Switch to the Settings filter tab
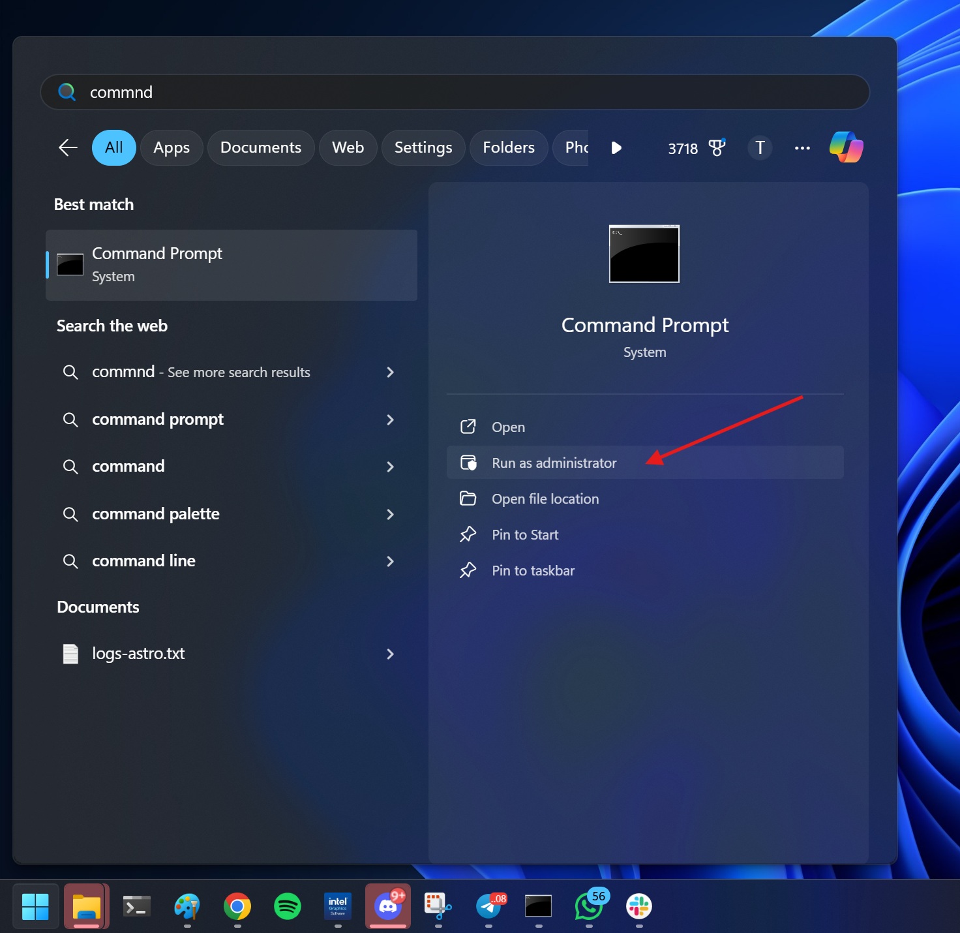Viewport: 960px width, 933px height. pyautogui.click(x=423, y=147)
